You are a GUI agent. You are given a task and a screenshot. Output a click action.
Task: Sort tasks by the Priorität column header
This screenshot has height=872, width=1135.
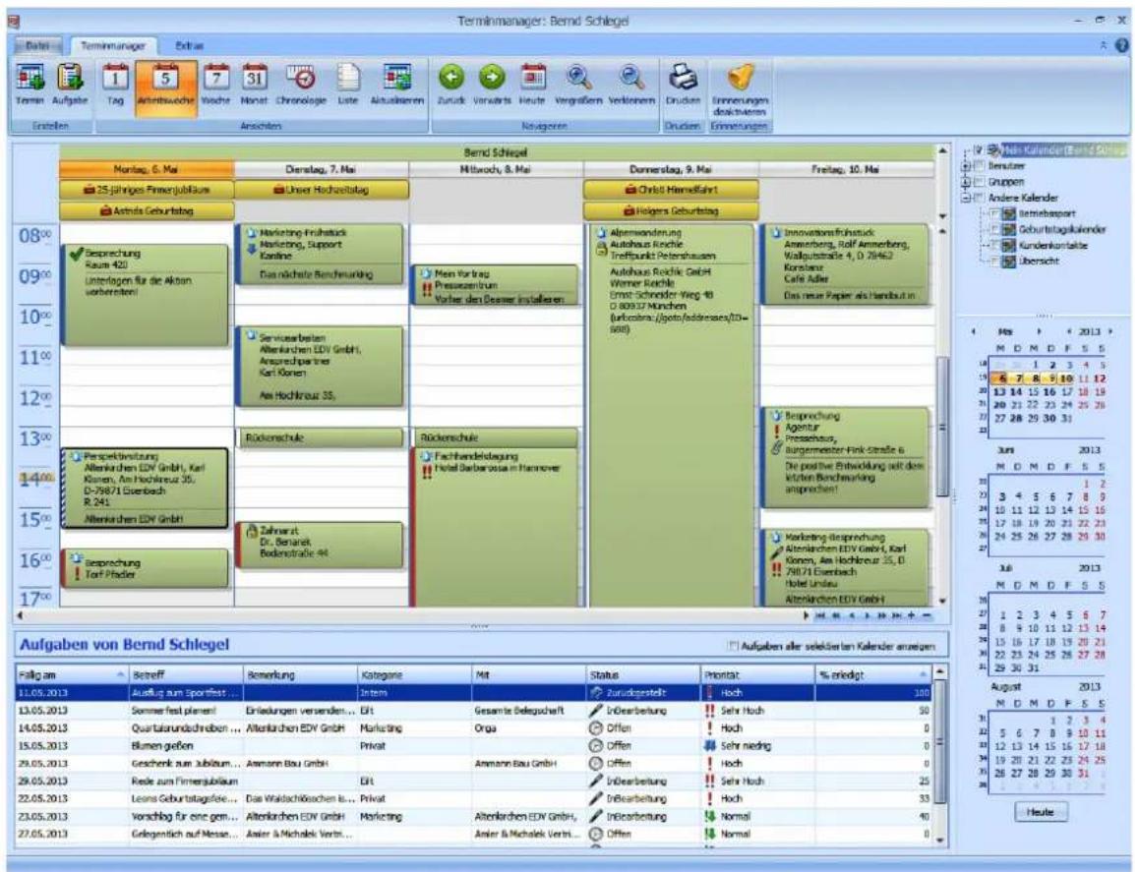point(757,674)
